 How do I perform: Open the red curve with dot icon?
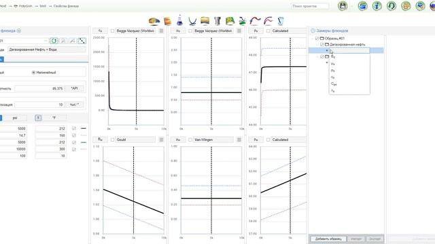point(256,21)
